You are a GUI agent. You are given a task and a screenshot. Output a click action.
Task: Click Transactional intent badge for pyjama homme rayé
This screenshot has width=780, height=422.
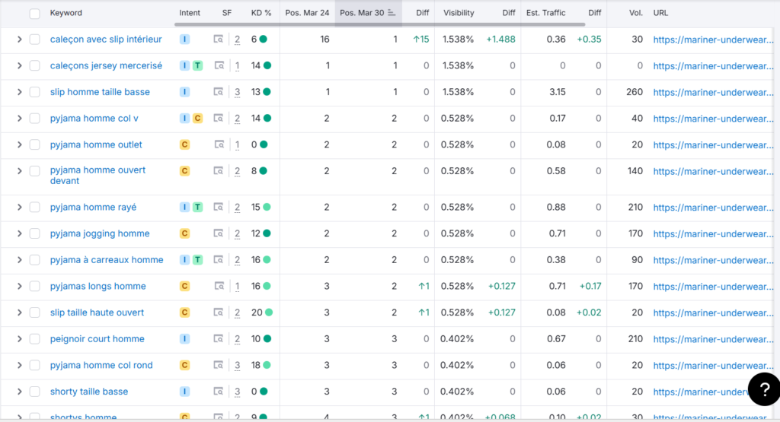pos(197,207)
